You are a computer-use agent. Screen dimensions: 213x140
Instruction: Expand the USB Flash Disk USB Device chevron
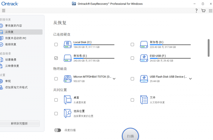coord(190,79)
